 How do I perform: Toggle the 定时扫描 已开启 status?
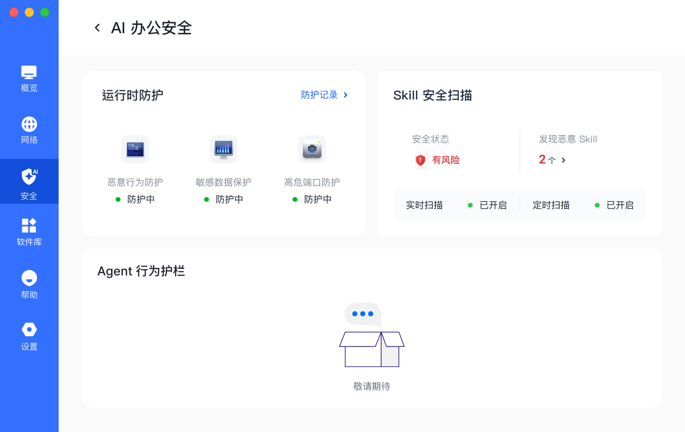[614, 205]
